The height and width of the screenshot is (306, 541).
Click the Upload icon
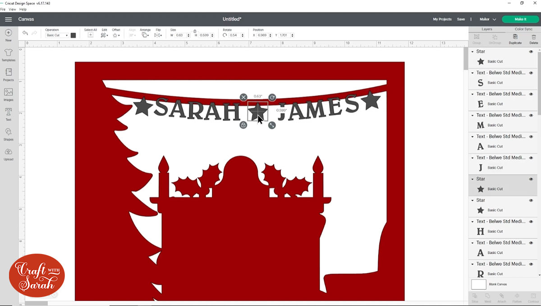pos(8,153)
